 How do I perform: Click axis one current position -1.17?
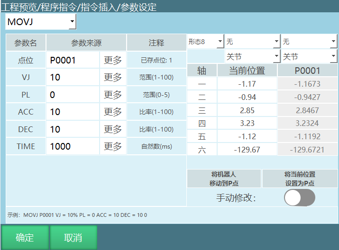click(247, 83)
